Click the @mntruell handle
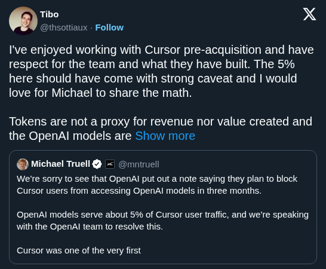The height and width of the screenshot is (269, 326). pyautogui.click(x=139, y=164)
